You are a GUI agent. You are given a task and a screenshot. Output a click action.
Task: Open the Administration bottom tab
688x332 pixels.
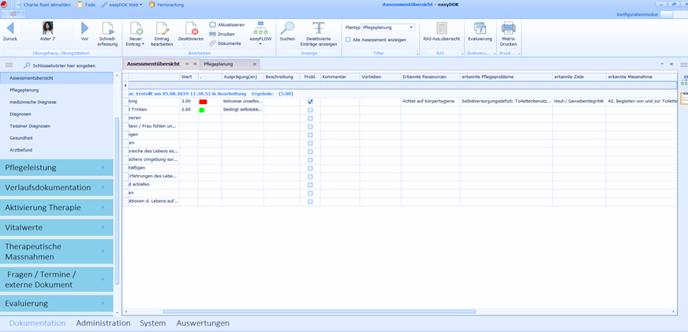[x=103, y=323]
